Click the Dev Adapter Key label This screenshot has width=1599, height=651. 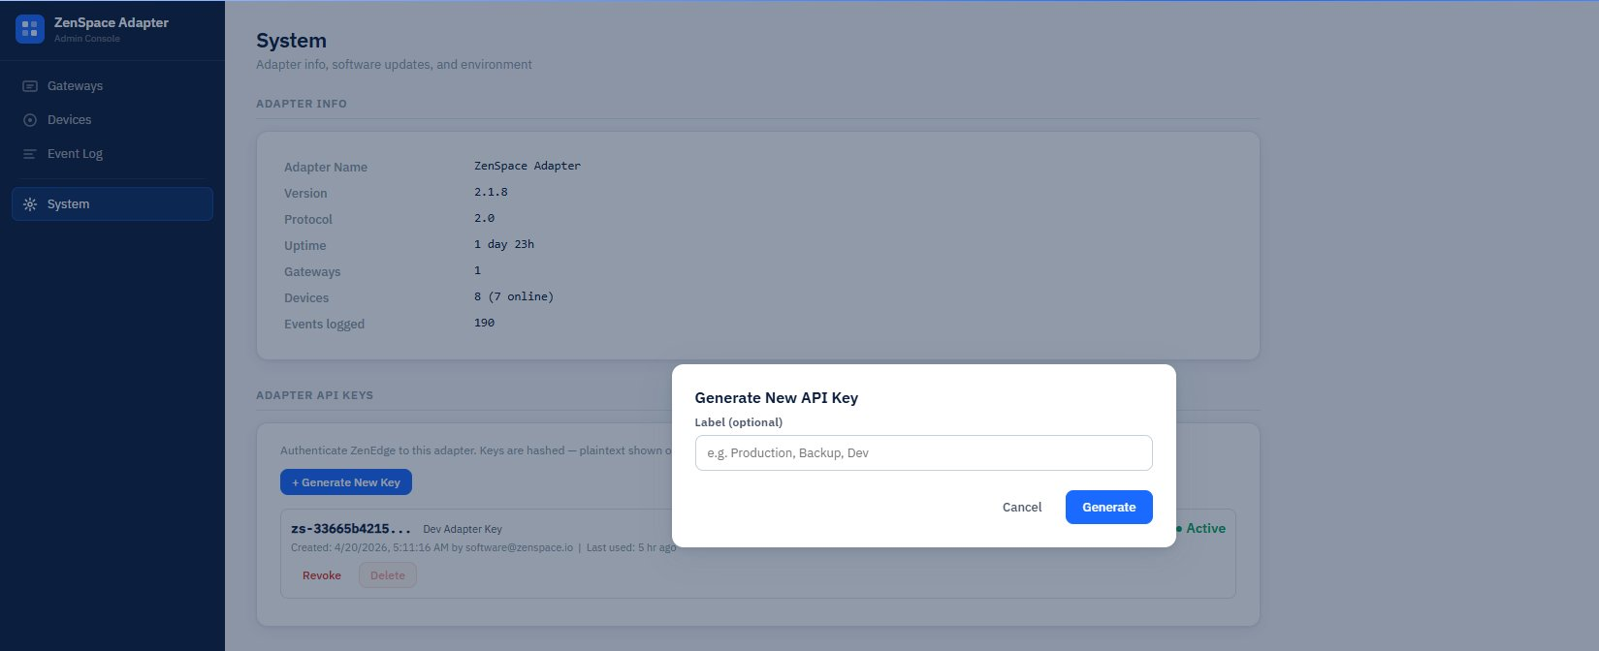[463, 529]
